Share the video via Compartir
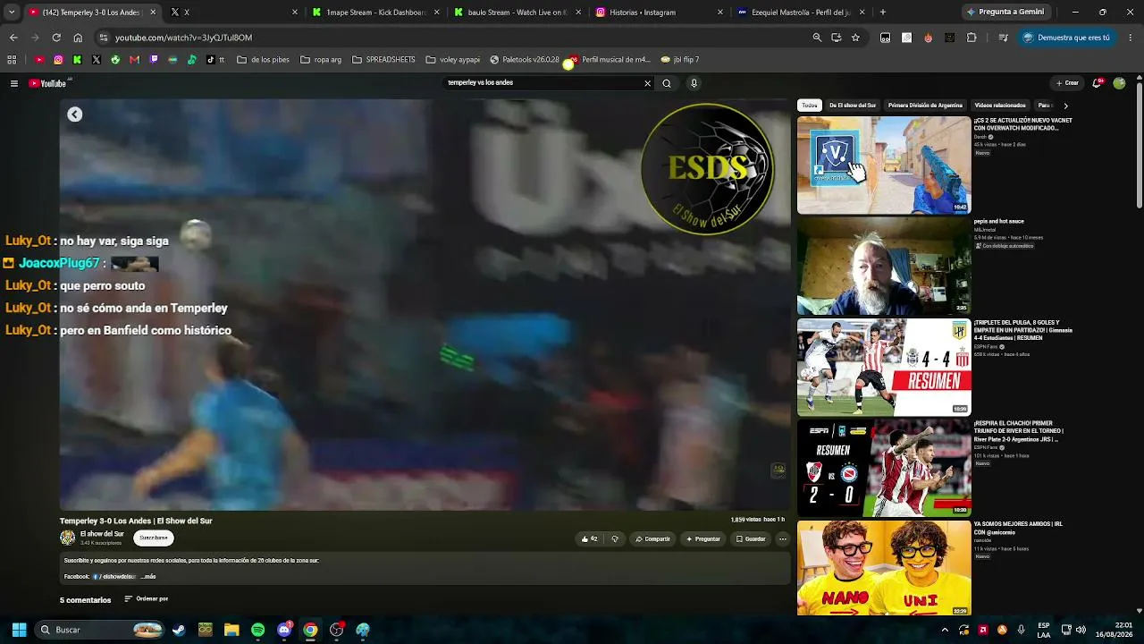 coord(652,538)
